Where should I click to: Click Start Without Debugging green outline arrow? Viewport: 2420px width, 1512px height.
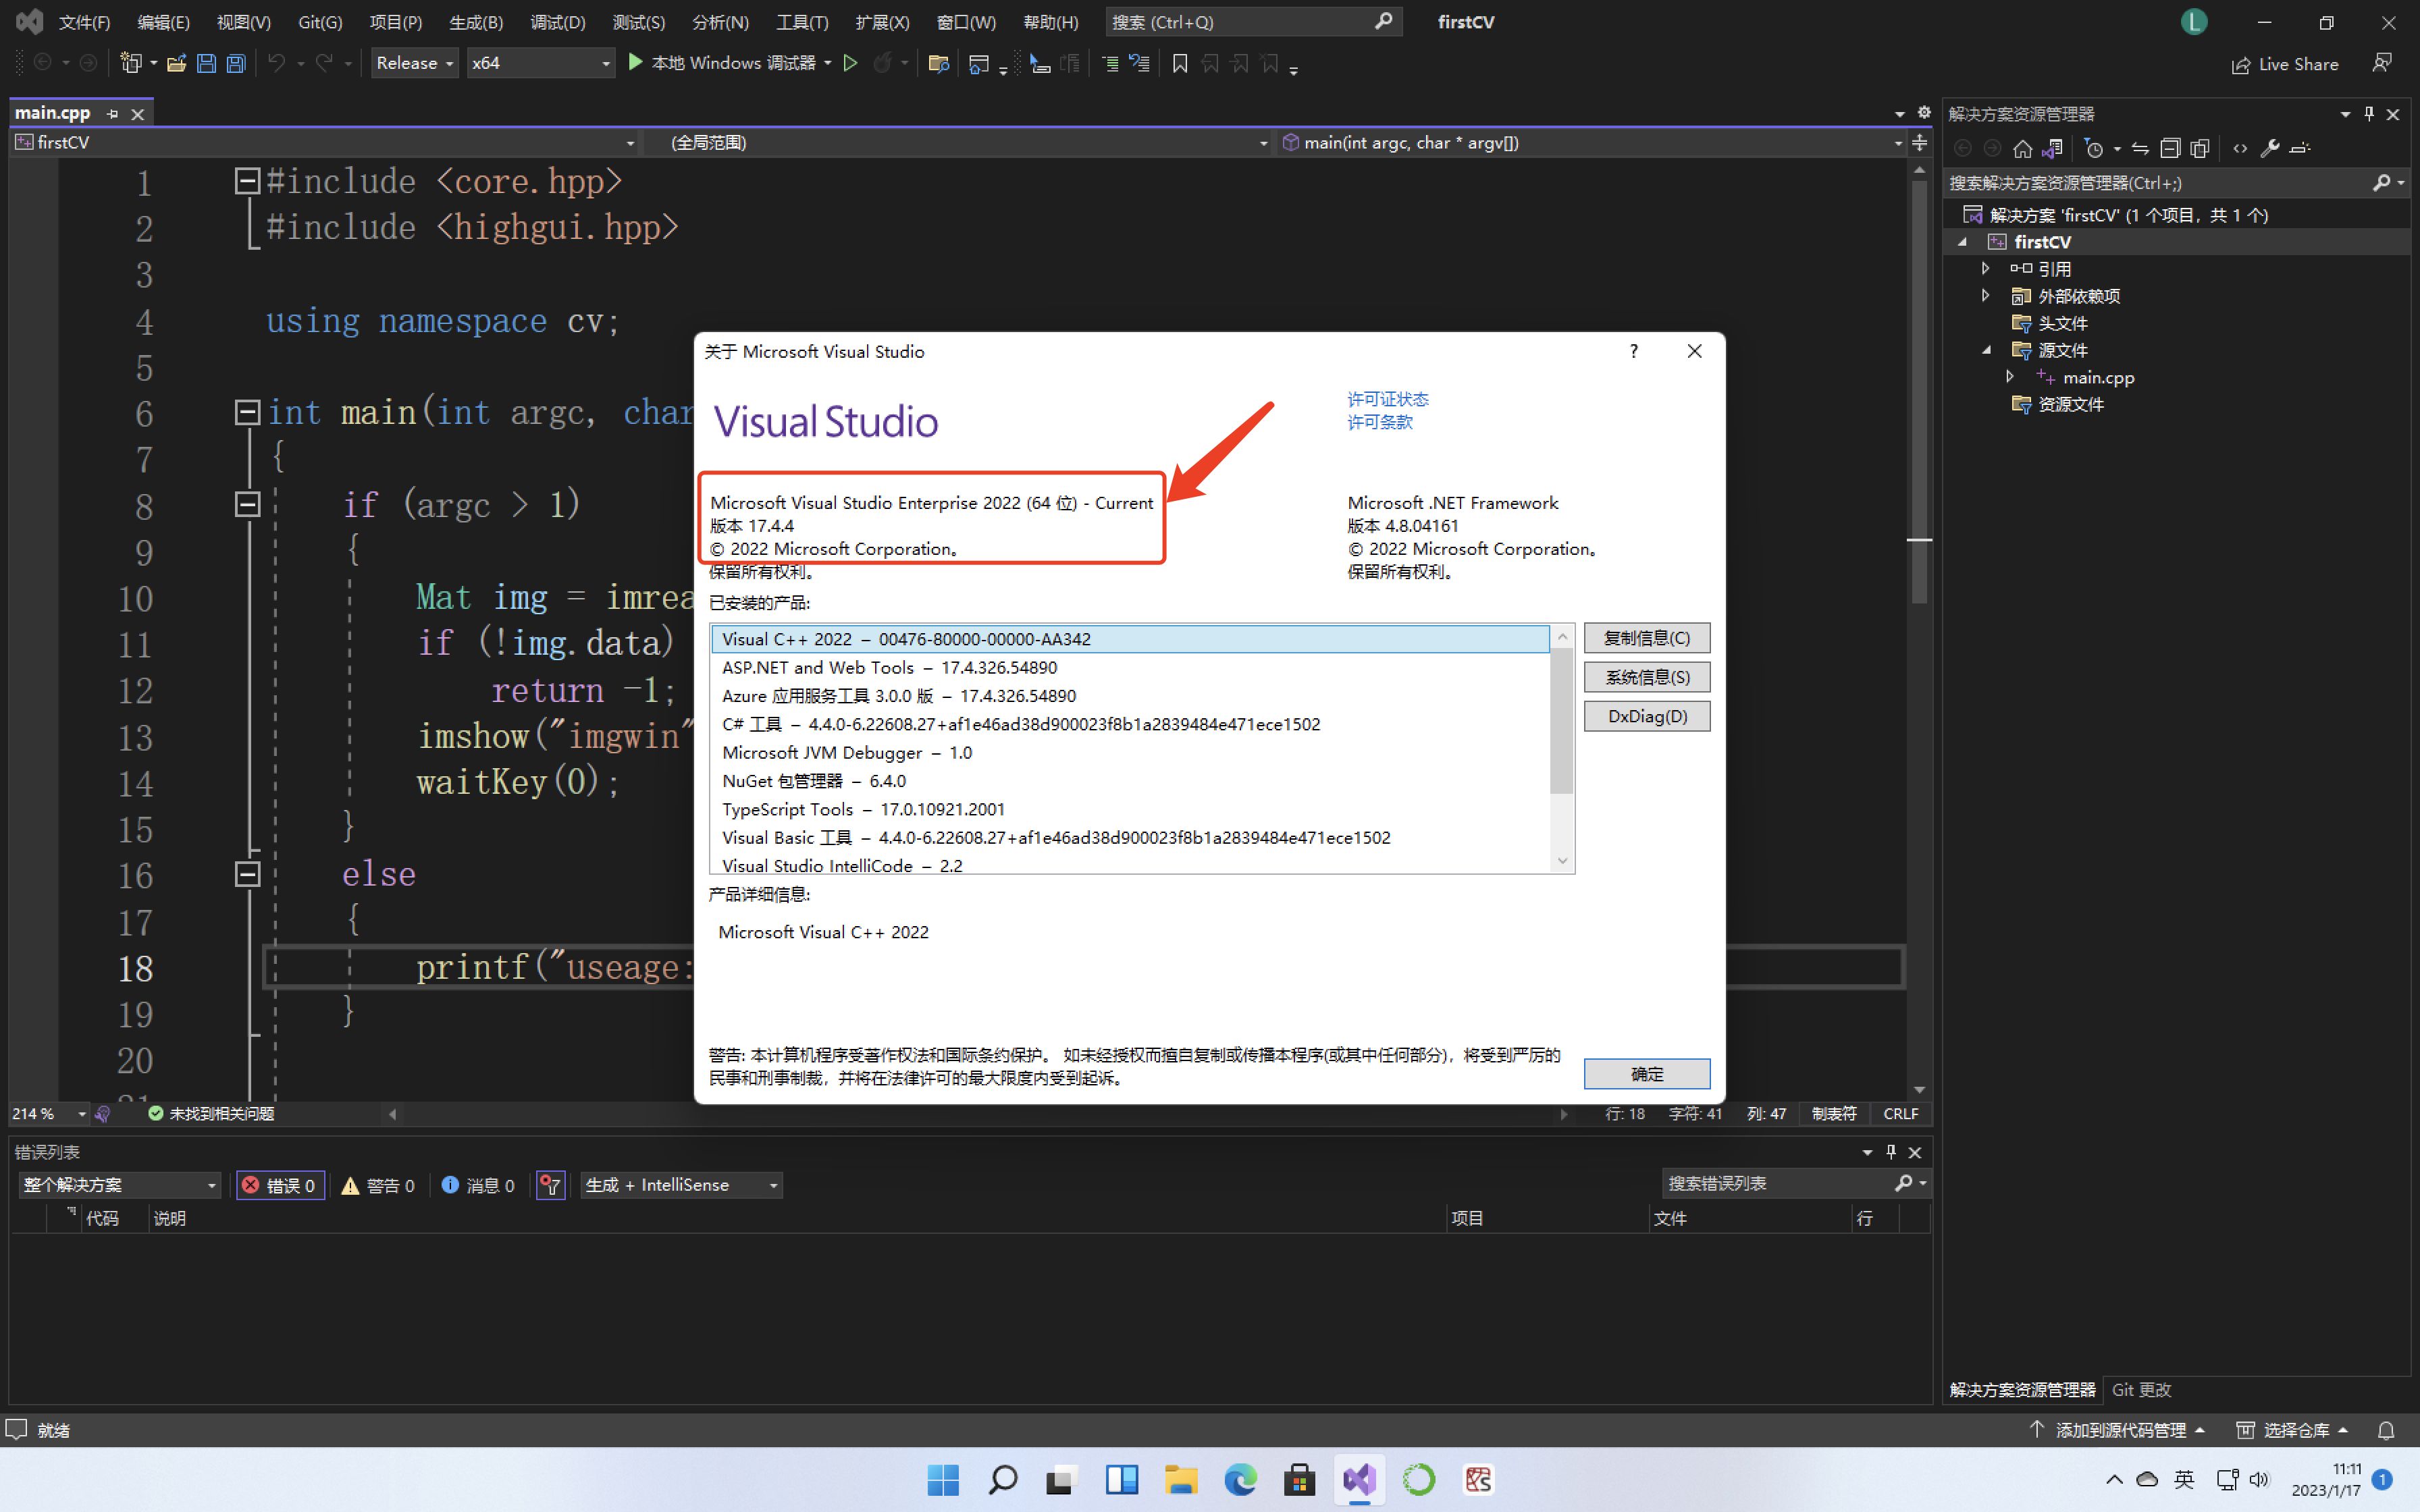[x=850, y=63]
